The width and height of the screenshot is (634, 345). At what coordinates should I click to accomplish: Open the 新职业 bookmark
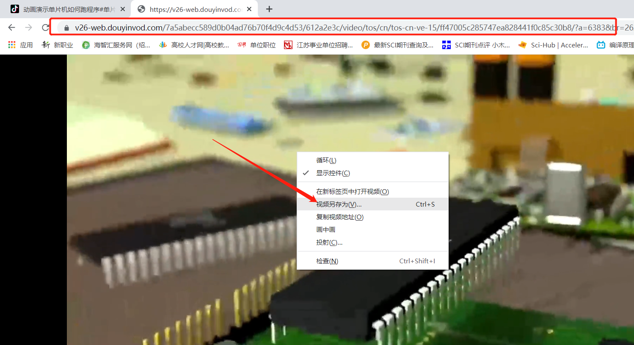(58, 45)
